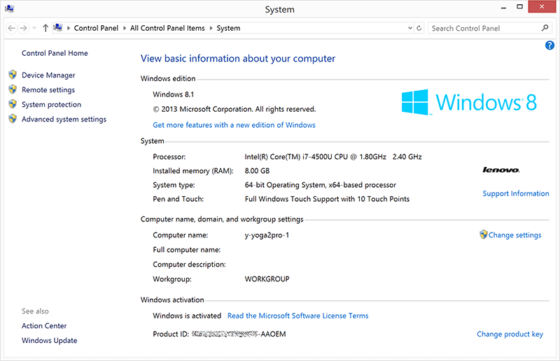The width and height of the screenshot is (560, 361).
Task: Click the Forward navigation arrow
Action: pyautogui.click(x=23, y=28)
